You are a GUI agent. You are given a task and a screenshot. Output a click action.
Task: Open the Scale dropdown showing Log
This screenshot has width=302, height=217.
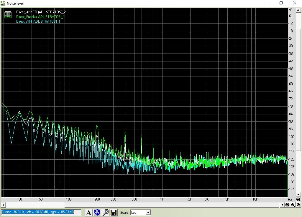point(140,212)
